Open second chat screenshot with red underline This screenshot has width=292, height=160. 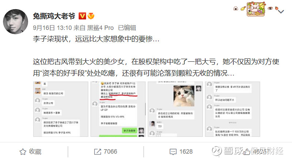118,109
